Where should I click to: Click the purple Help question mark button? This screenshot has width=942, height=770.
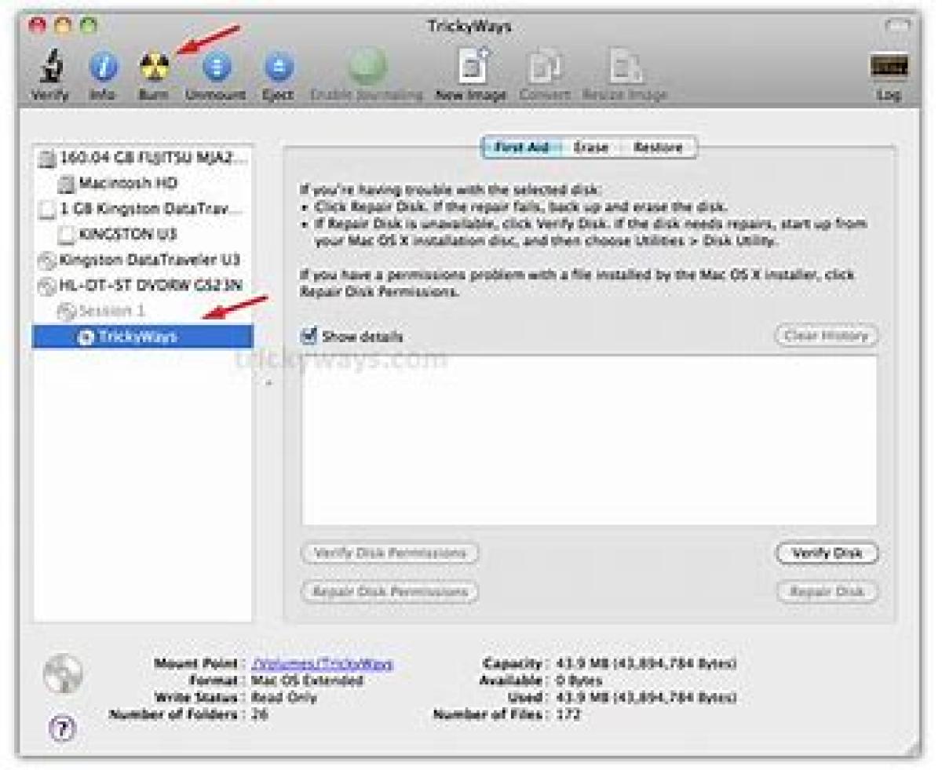point(64,728)
